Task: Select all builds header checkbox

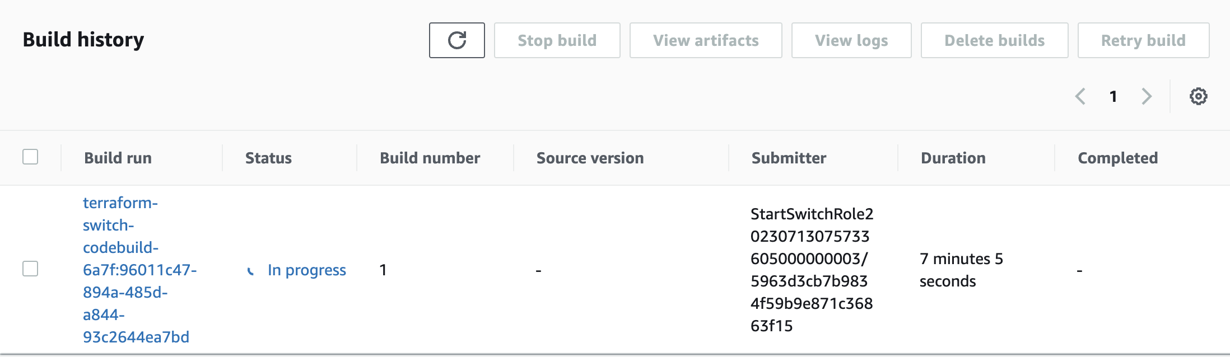Action: pos(30,157)
